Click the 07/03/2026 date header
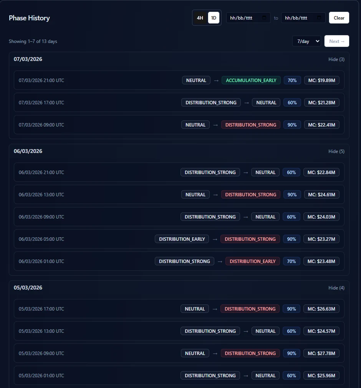 pos(28,59)
